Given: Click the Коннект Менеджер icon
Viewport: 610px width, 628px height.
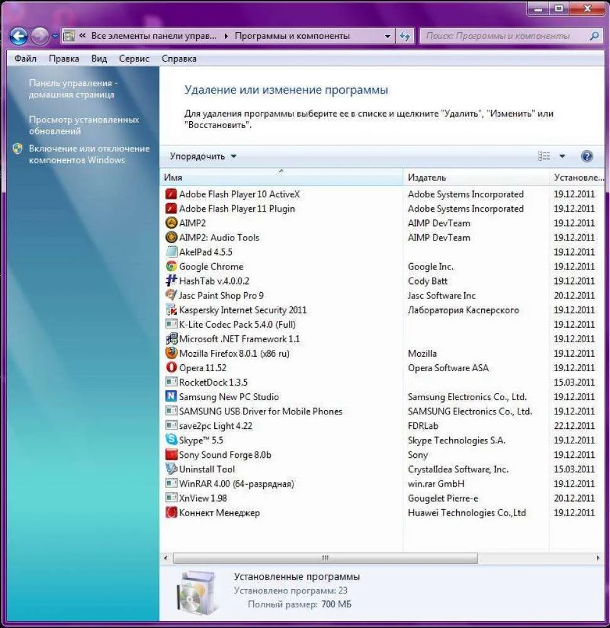Looking at the screenshot, I should coord(171,512).
